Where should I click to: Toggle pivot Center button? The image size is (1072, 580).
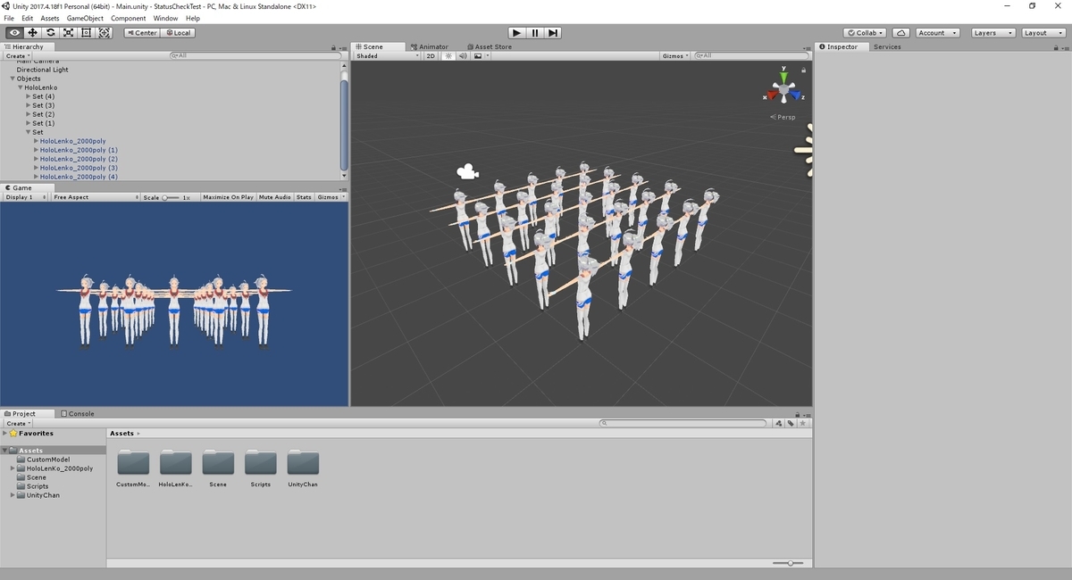click(x=141, y=33)
